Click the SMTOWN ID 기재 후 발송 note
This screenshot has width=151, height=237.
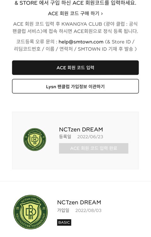pyautogui.click(x=107, y=49)
